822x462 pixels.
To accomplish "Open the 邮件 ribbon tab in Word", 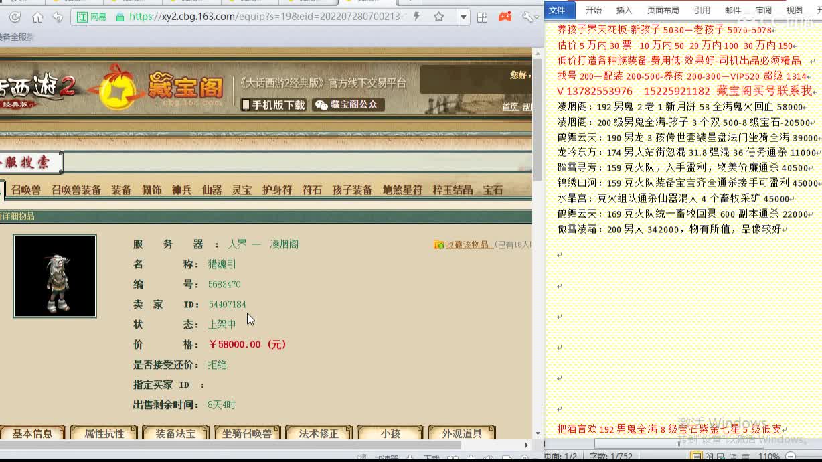I will (x=733, y=10).
